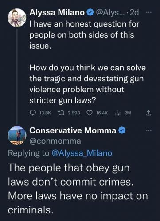Image resolution: width=160 pixels, height=221 pixels.
Task: Open Alyssa Milano's profile picture
Action: click(17, 18)
